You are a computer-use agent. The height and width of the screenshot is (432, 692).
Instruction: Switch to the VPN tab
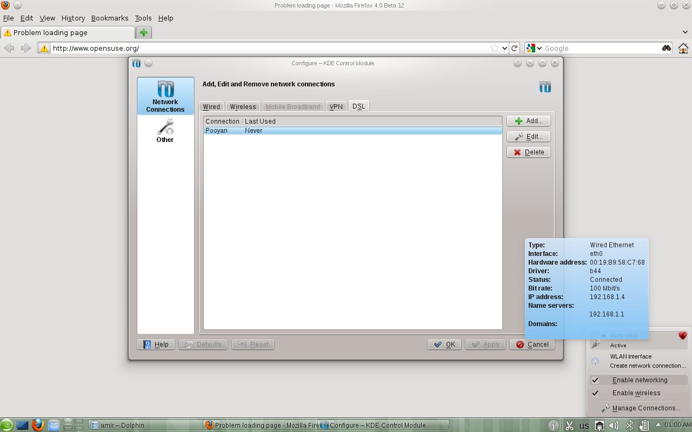(336, 106)
